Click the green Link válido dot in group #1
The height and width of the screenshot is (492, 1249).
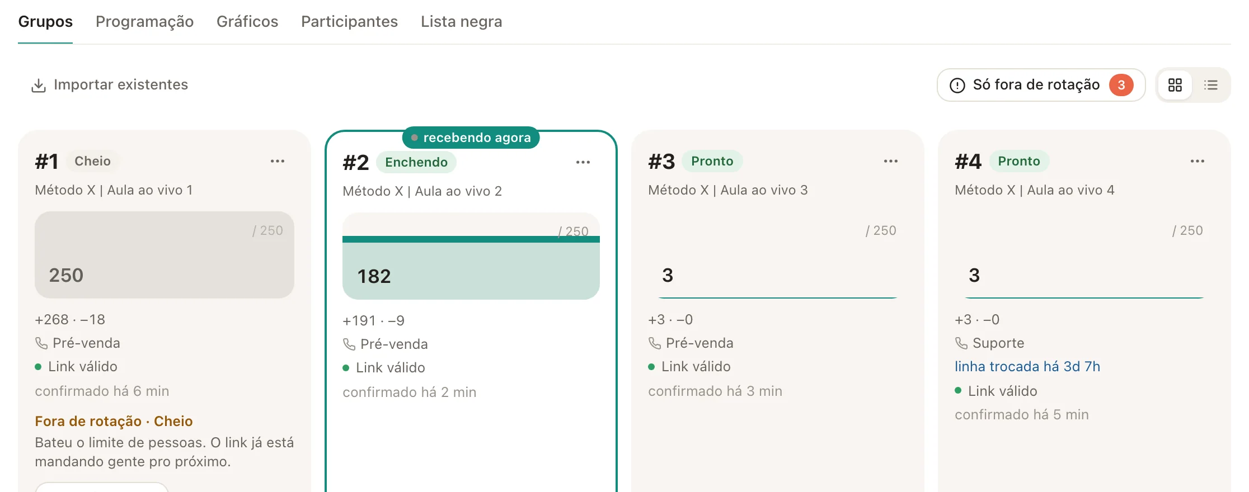(38, 367)
